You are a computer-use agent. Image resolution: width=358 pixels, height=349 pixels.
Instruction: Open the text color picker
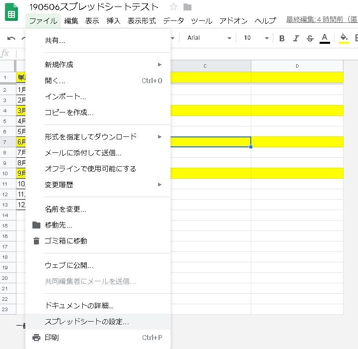point(325,38)
